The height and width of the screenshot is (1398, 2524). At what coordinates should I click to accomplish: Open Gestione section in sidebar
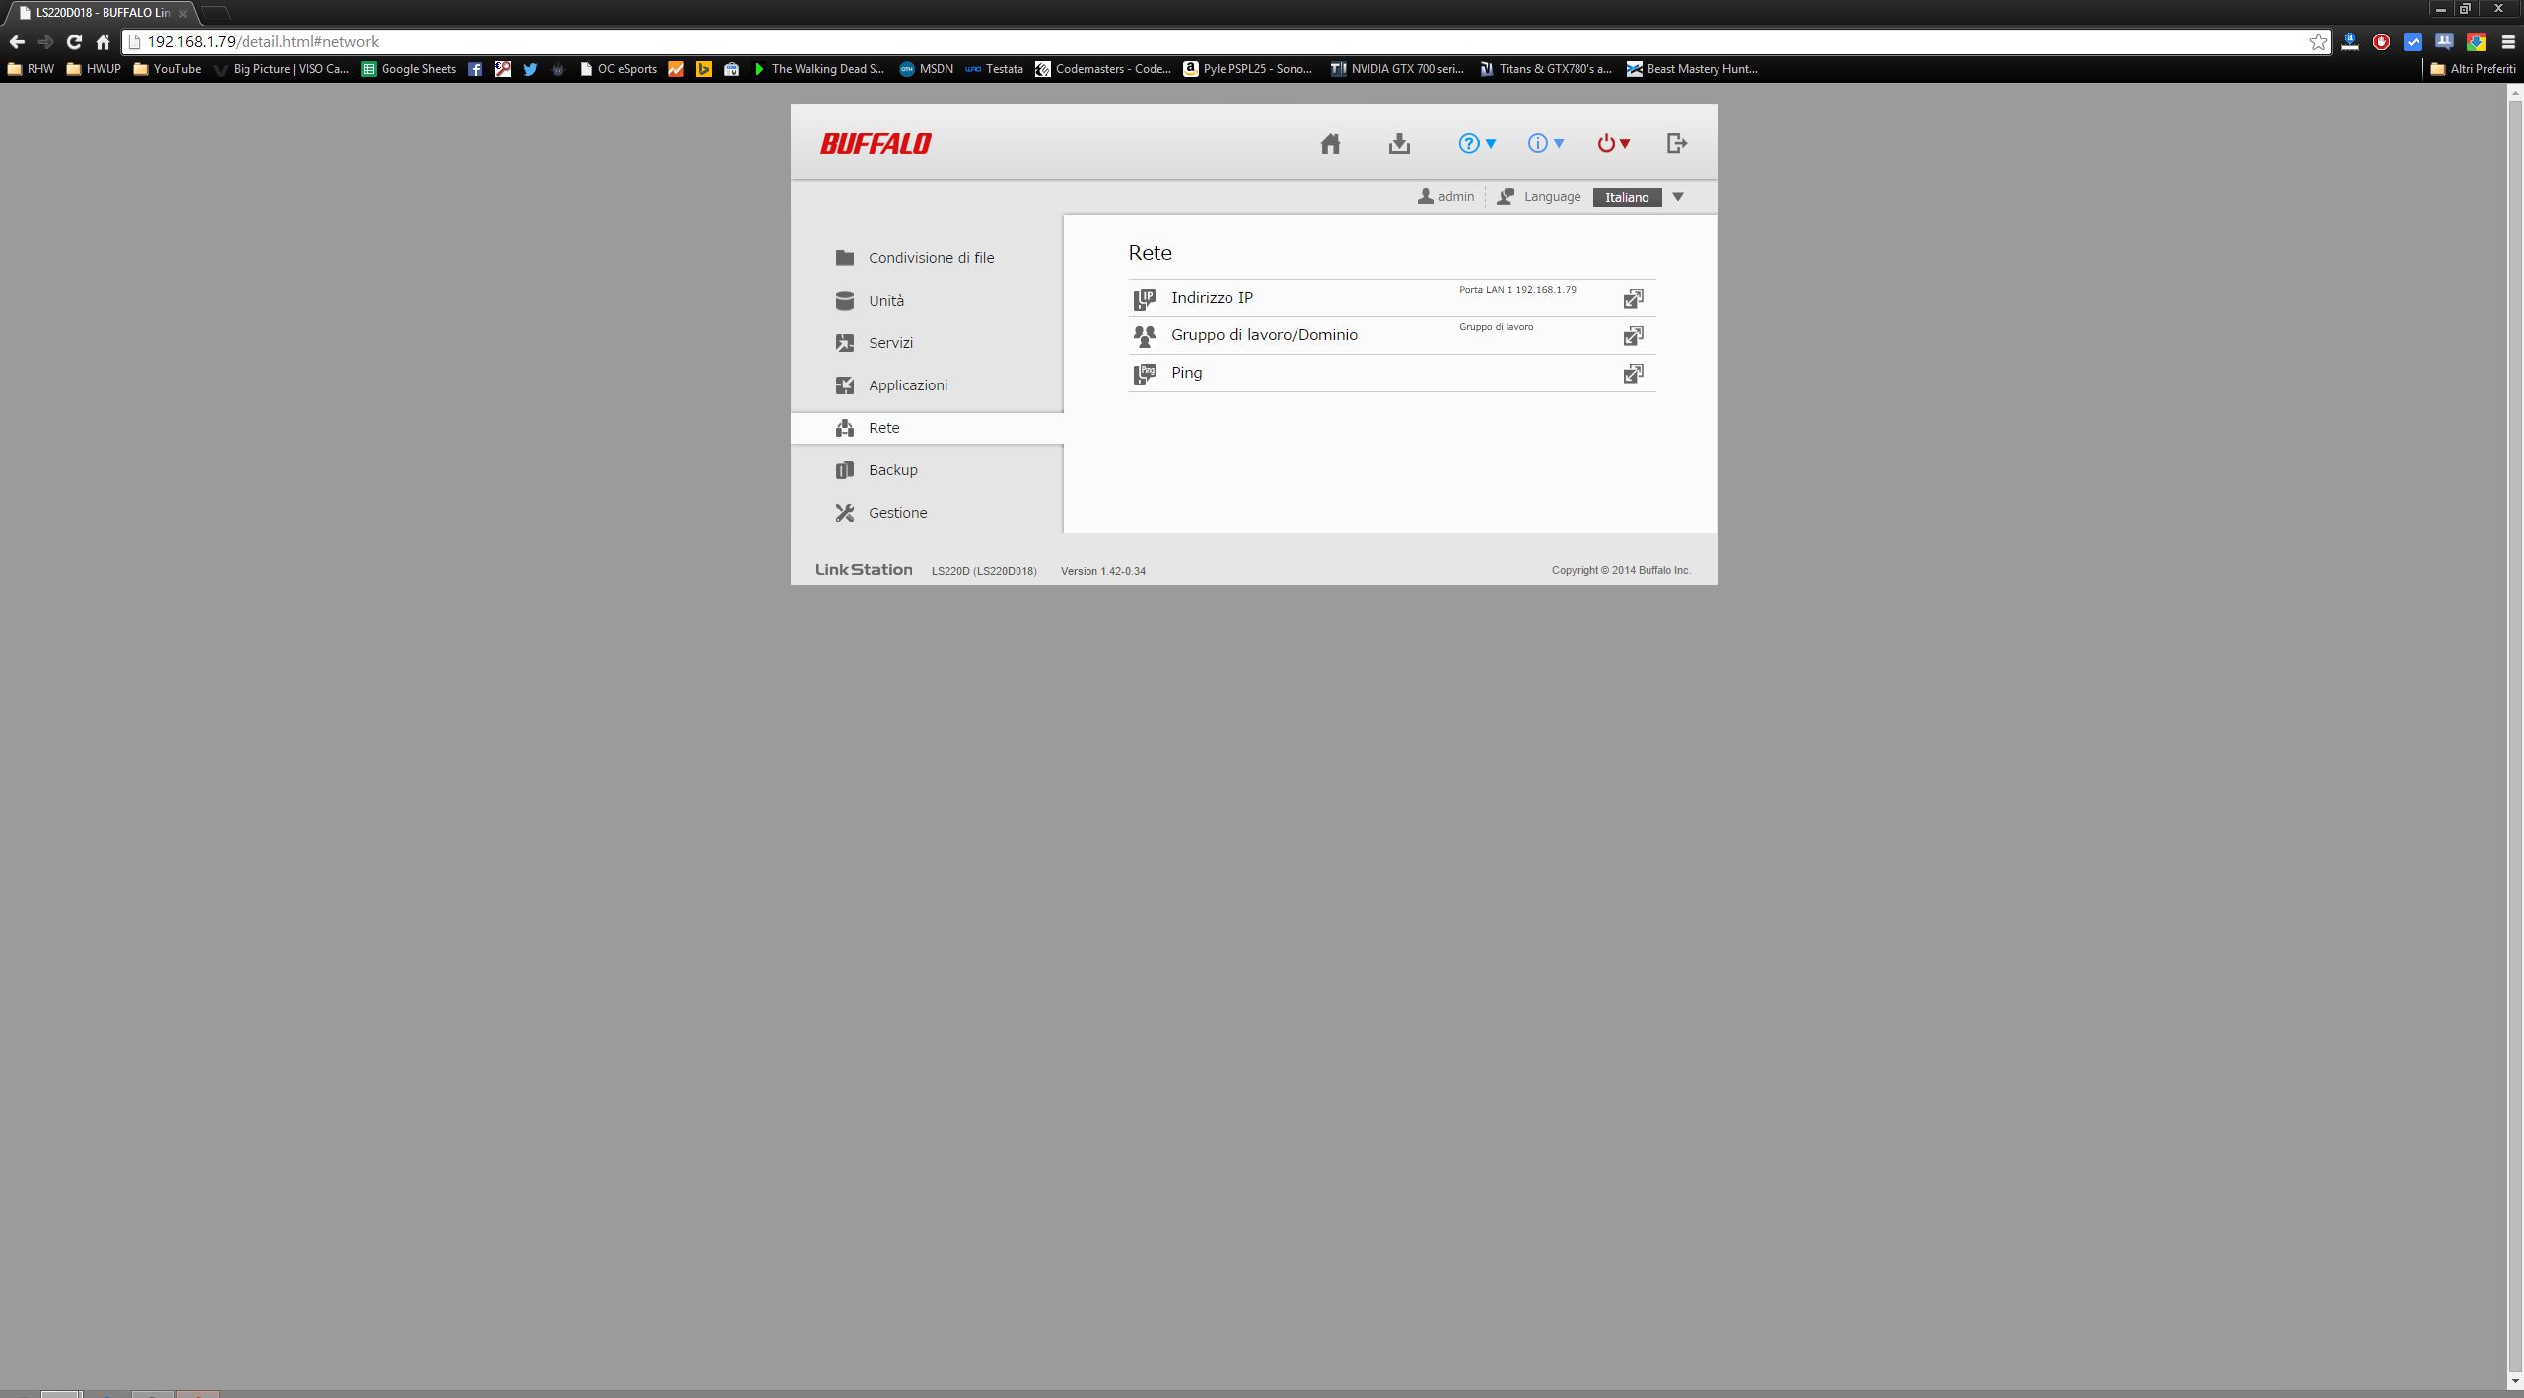896,513
